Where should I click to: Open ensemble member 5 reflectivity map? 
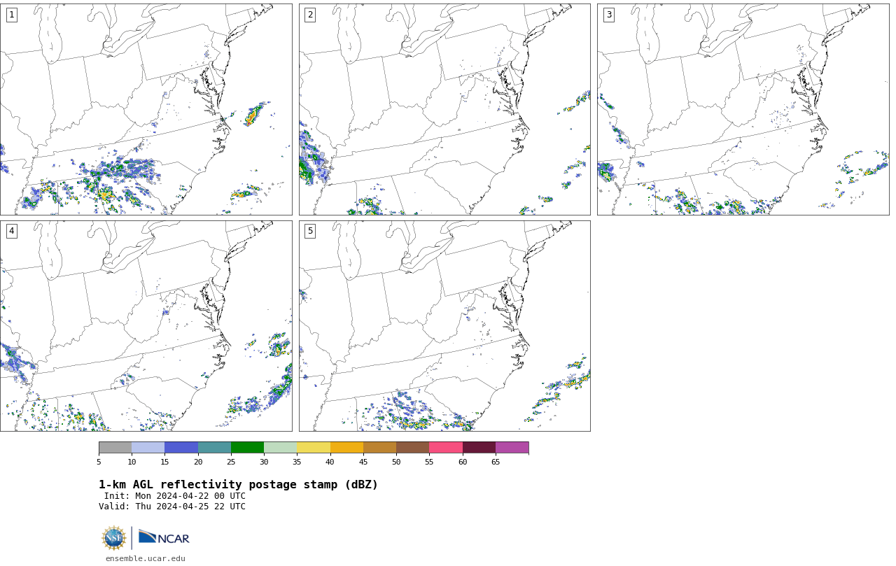(x=444, y=326)
